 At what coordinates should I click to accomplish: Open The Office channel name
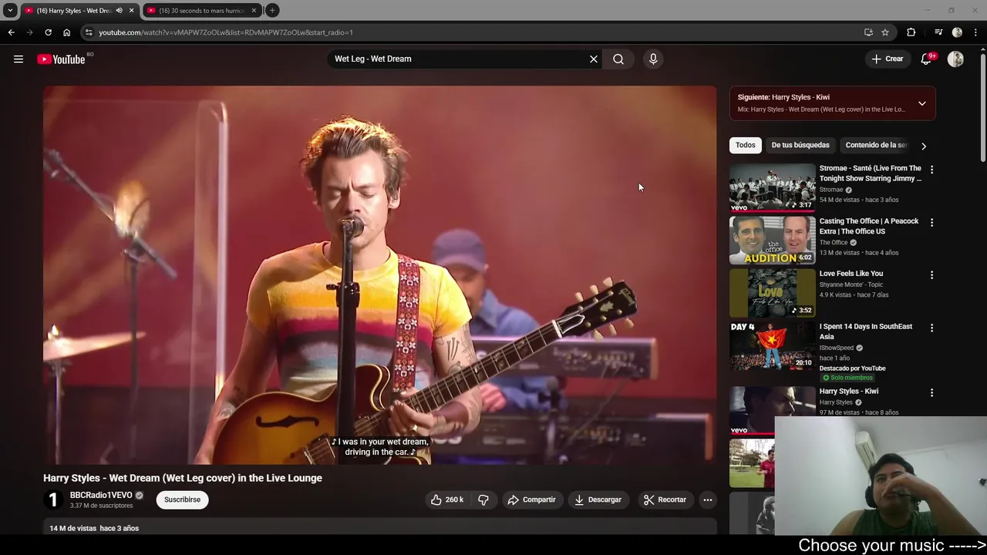click(x=834, y=243)
